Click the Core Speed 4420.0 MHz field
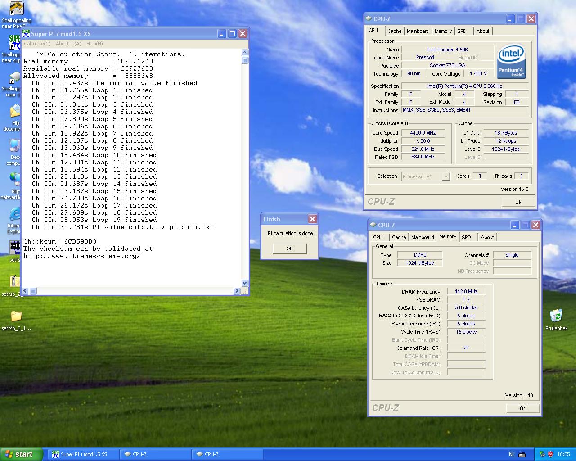Screen dimensions: 576x461 [423, 133]
